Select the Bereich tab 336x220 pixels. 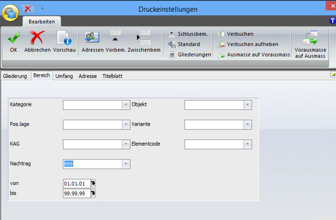42,76
